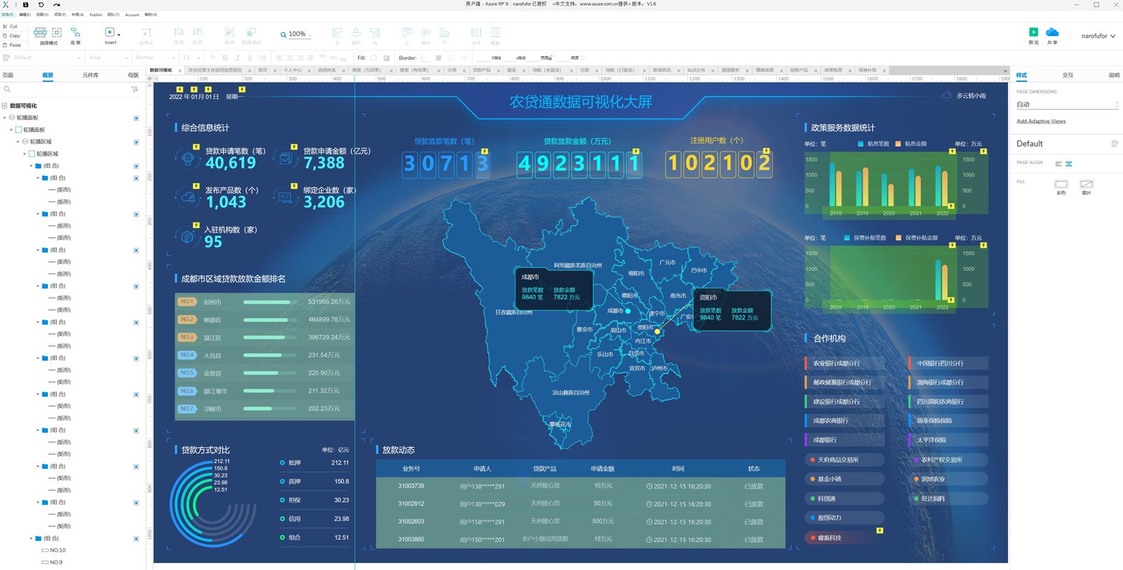This screenshot has height=570, width=1123.
Task: Click the Insert widget icon
Action: coord(109,32)
